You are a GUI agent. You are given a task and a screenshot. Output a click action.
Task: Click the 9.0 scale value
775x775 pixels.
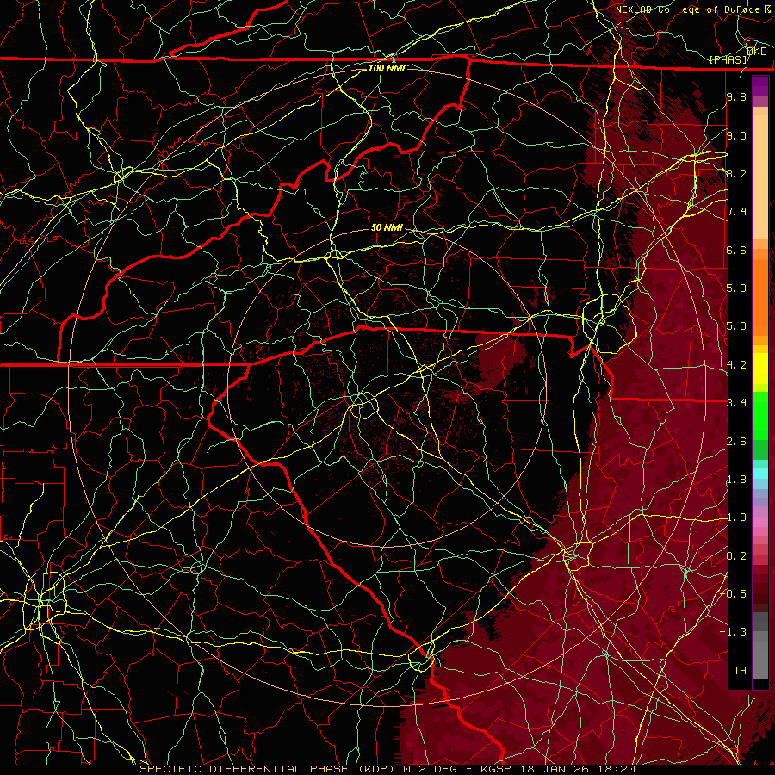pyautogui.click(x=736, y=135)
